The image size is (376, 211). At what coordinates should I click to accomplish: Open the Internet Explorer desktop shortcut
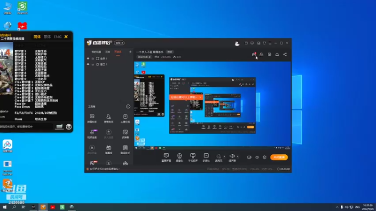point(8,168)
